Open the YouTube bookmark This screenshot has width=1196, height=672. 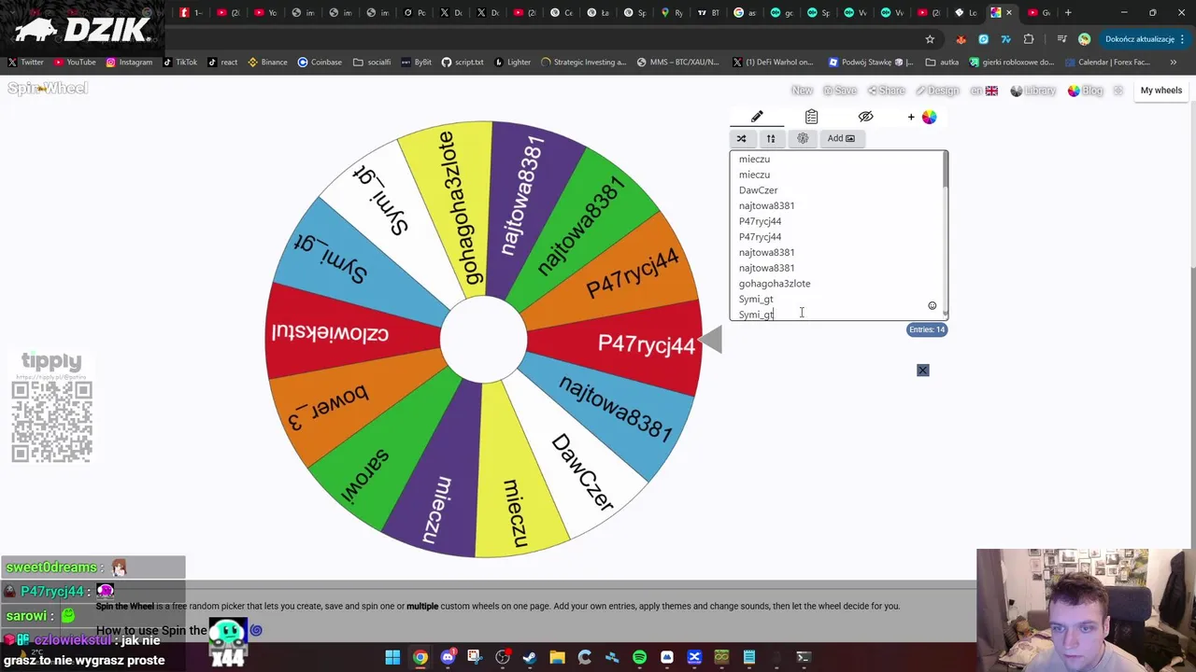click(x=75, y=63)
